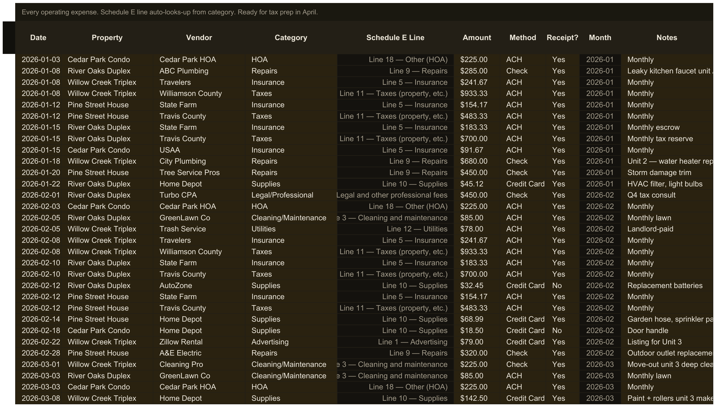Select the Vendor column header
716x407 pixels.
tap(199, 37)
